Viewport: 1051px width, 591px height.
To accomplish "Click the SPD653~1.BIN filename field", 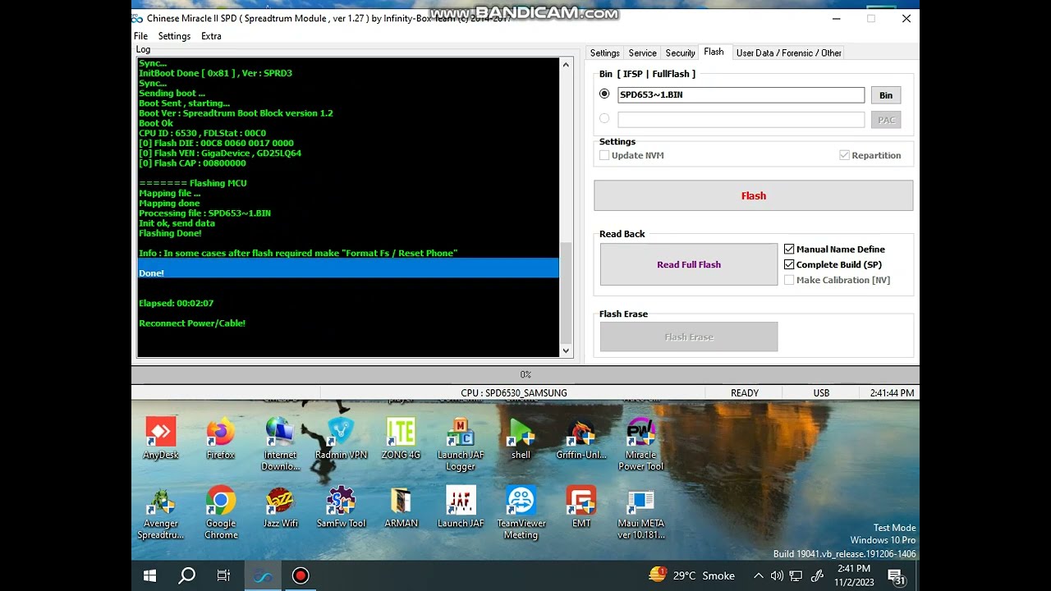I will pos(739,94).
